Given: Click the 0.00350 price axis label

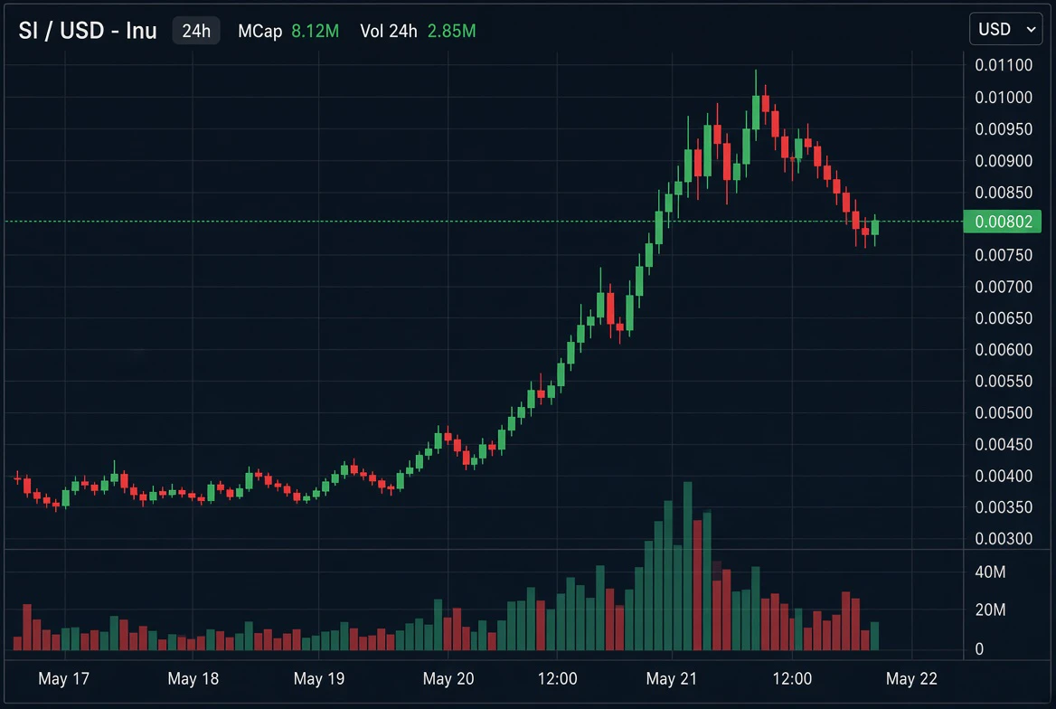Looking at the screenshot, I should 1004,506.
